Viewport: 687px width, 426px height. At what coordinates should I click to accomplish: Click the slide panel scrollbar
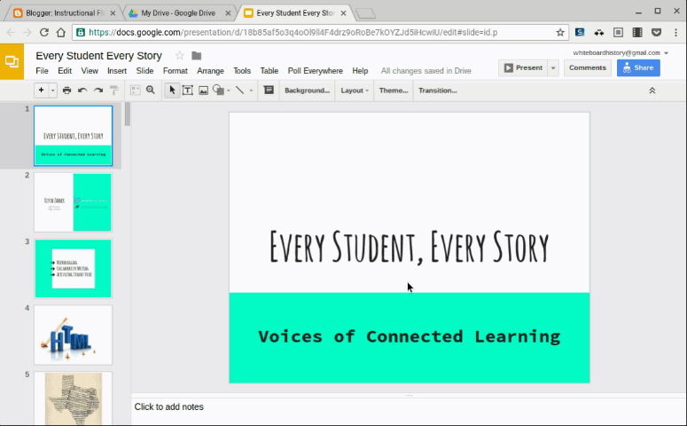(128, 114)
